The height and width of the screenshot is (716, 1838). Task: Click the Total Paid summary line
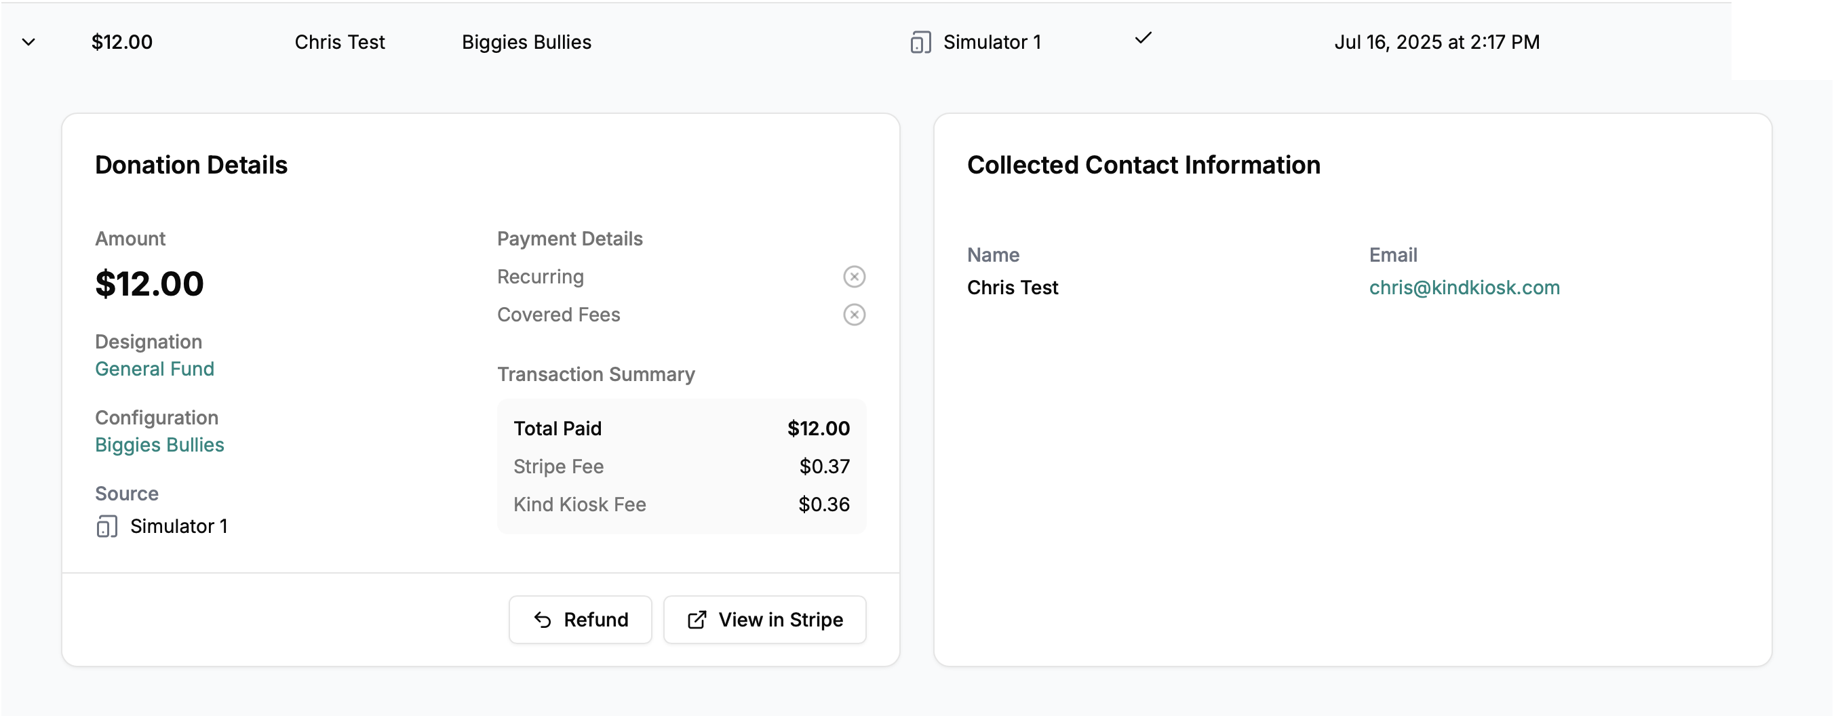681,429
